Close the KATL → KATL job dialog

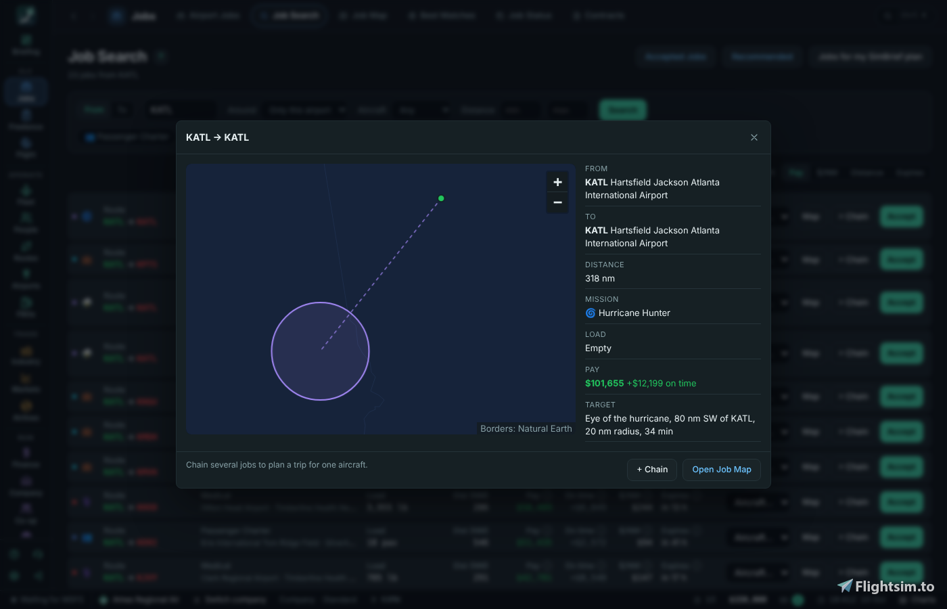pos(754,137)
